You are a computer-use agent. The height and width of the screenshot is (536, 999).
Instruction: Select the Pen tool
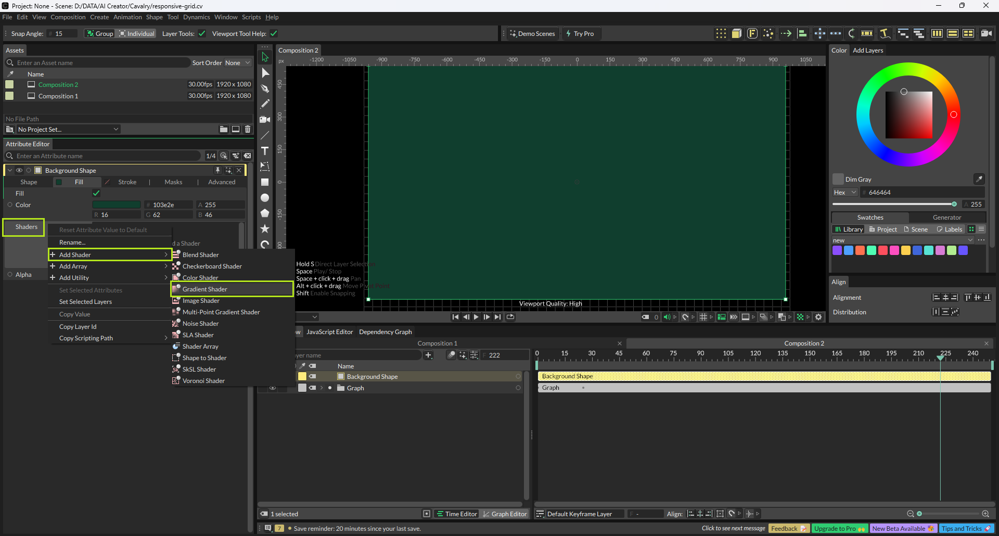[265, 88]
